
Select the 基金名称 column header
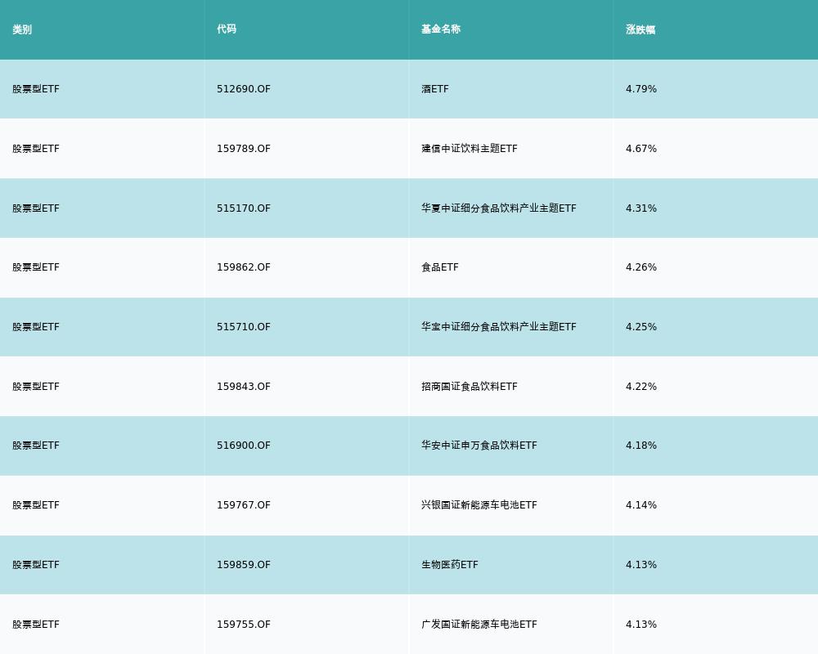click(x=441, y=29)
